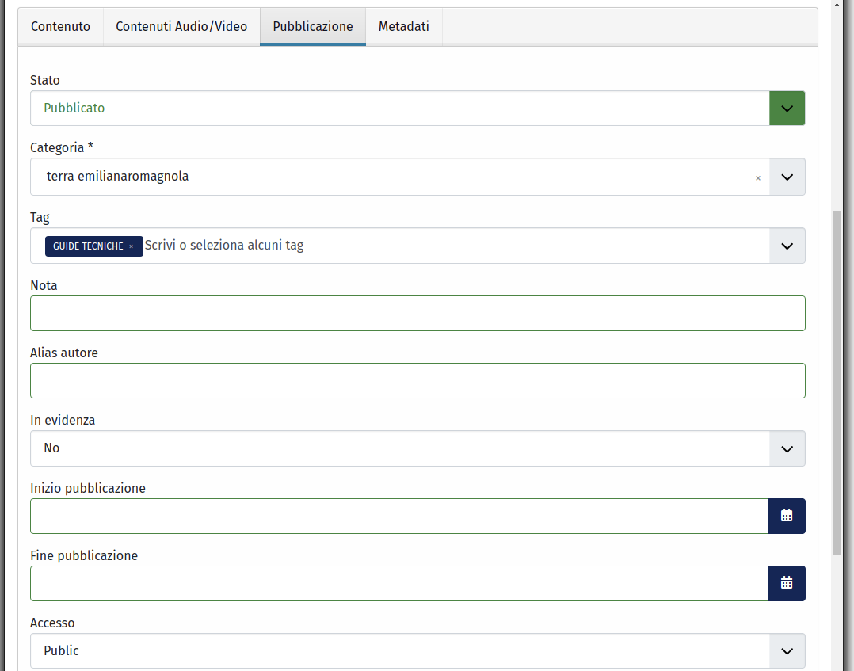The image size is (854, 671).
Task: Expand the green Stato dropdown arrow
Action: [x=787, y=109]
